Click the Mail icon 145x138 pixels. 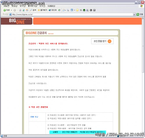pos(64,10)
